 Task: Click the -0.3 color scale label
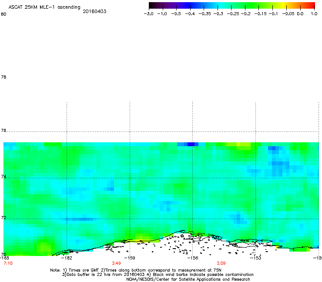pos(218,14)
